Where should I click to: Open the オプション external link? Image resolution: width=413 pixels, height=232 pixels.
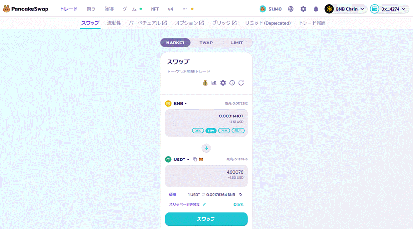click(x=189, y=23)
